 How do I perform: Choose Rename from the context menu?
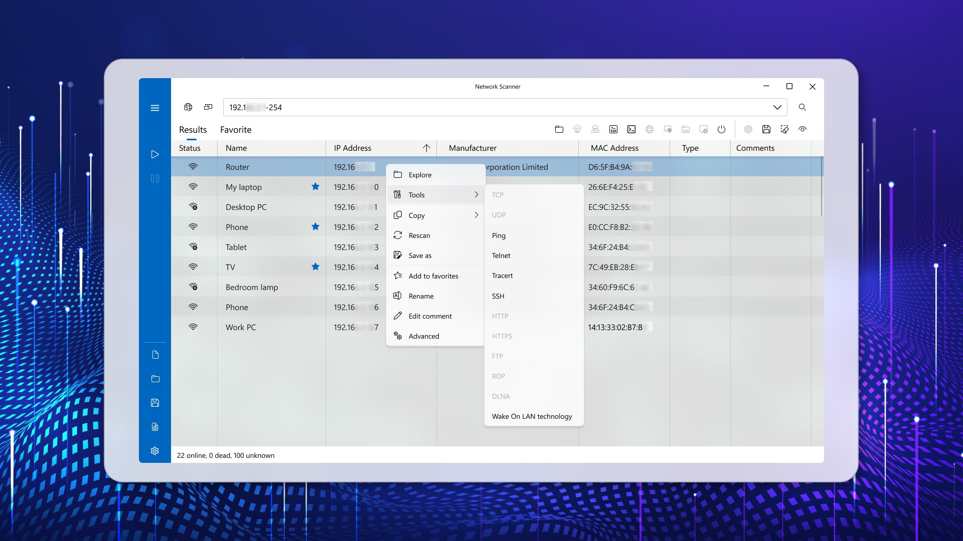(x=421, y=296)
